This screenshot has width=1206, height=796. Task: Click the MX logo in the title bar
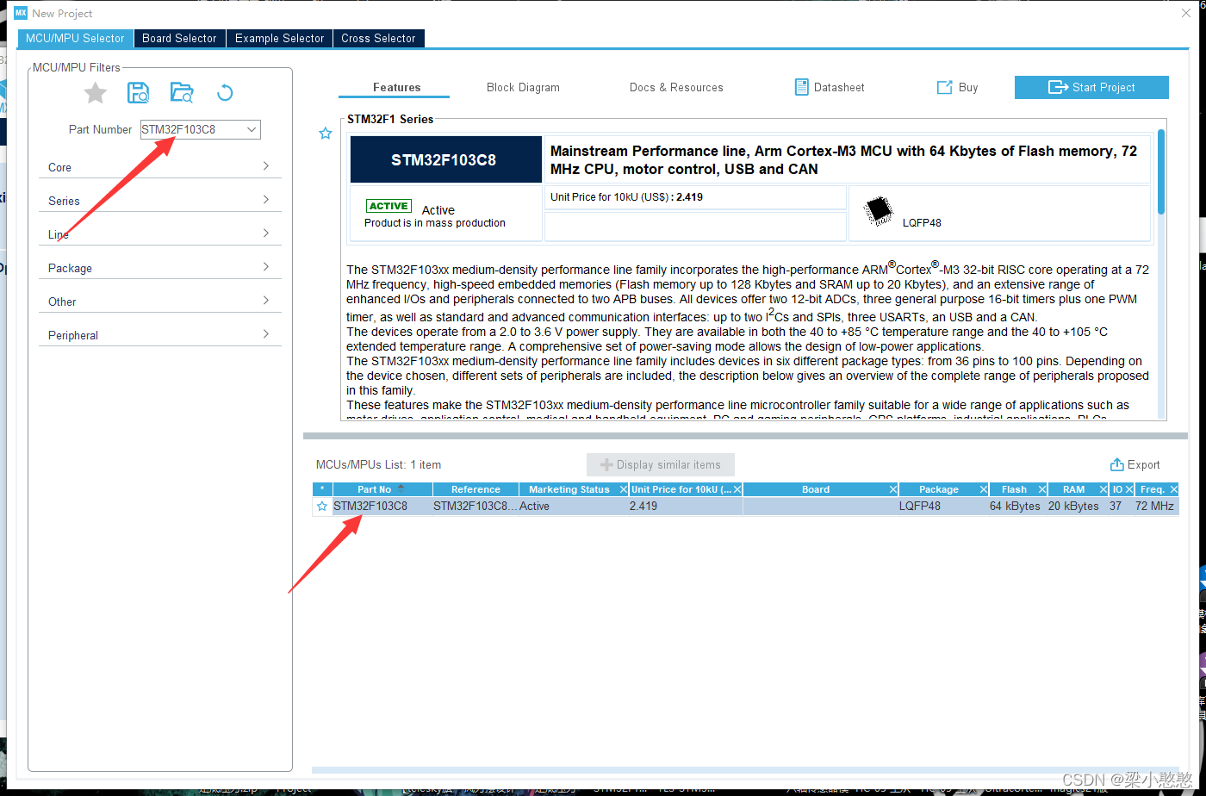(21, 13)
